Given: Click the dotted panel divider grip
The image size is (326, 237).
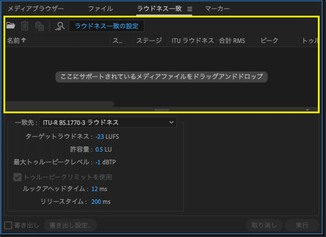Looking at the screenshot, I should (x=162, y=110).
